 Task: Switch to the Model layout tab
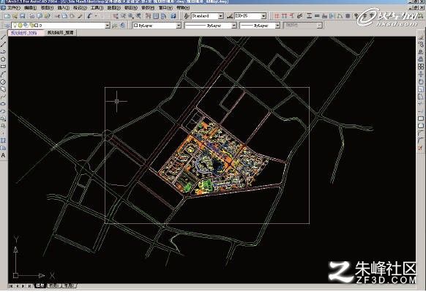point(40,285)
